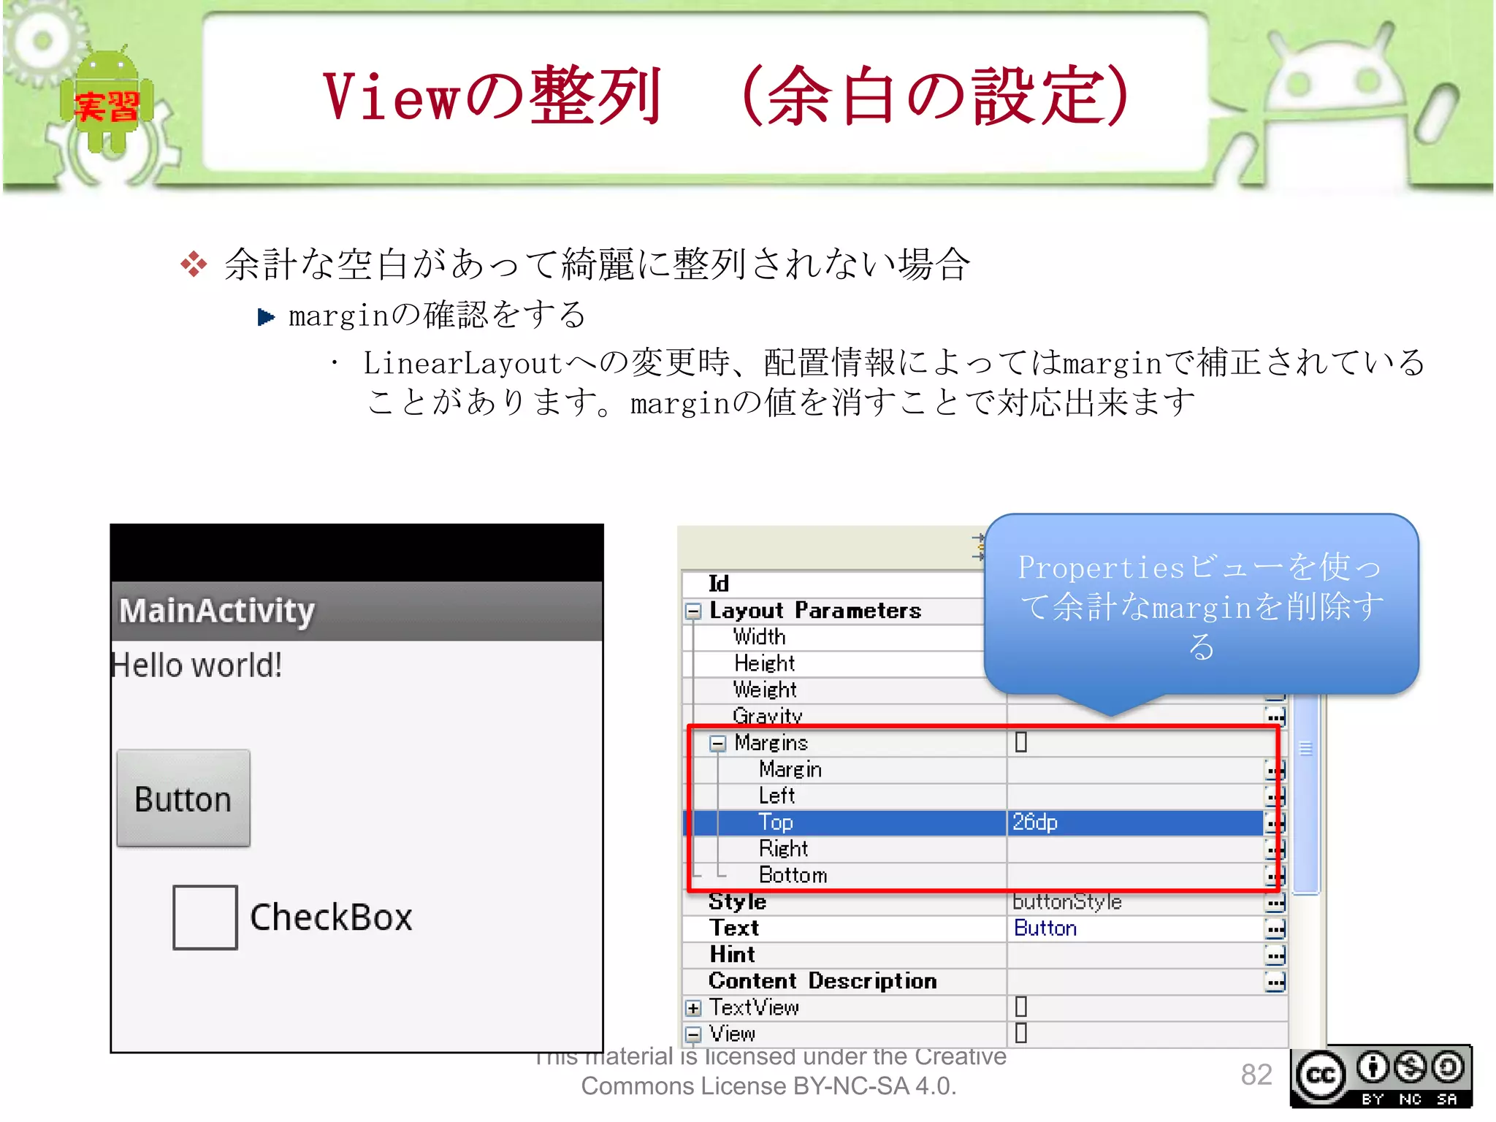Image resolution: width=1496 pixels, height=1122 pixels.
Task: Click the Android 実習 robot icon
Action: click(x=107, y=100)
